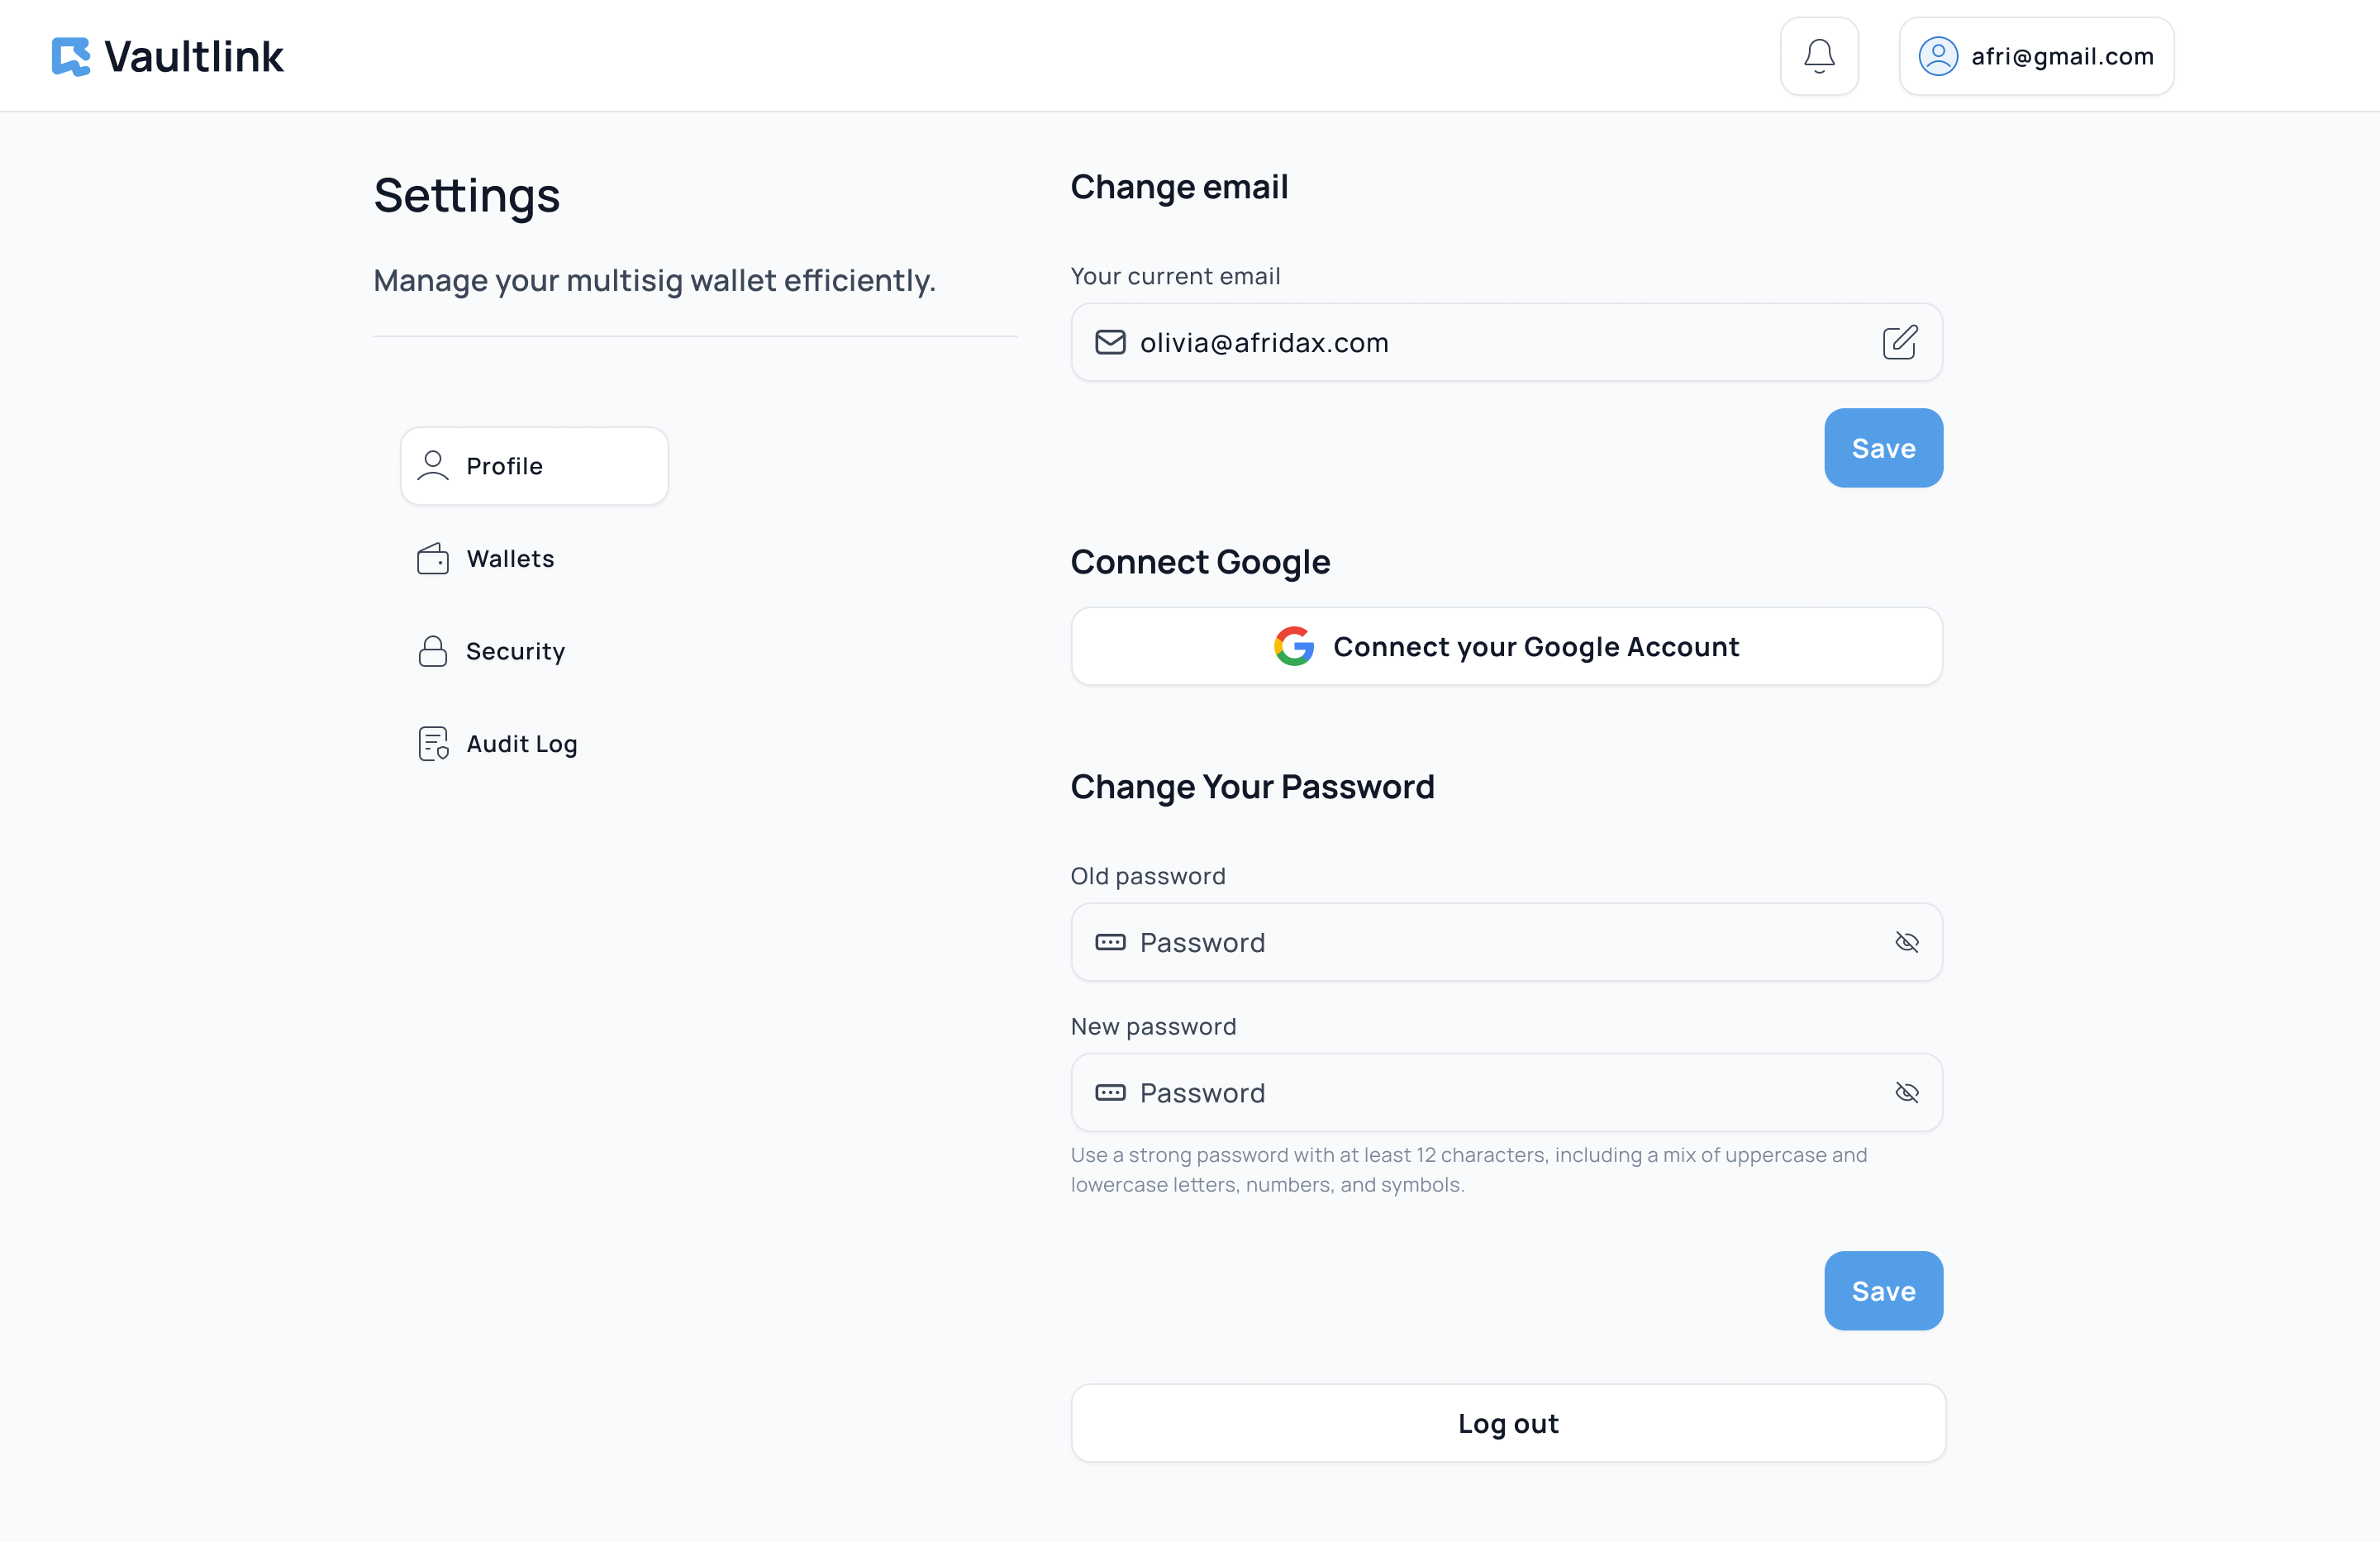The image size is (2380, 1542).
Task: Click the current email field olivia@afridax.com
Action: (x=1506, y=342)
